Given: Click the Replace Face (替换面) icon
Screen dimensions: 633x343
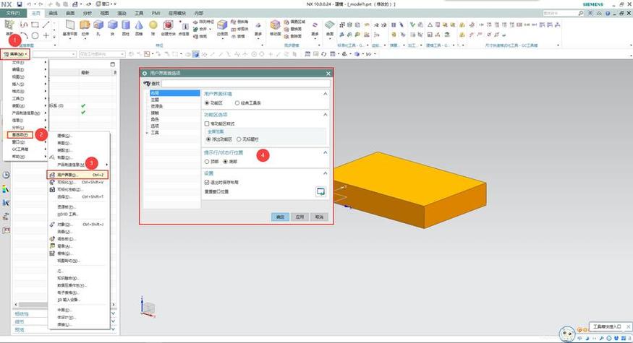Looking at the screenshot, I should (286, 29).
